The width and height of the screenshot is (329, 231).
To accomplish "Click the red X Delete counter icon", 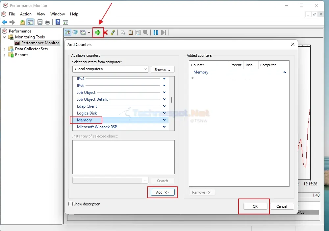I will (105, 32).
